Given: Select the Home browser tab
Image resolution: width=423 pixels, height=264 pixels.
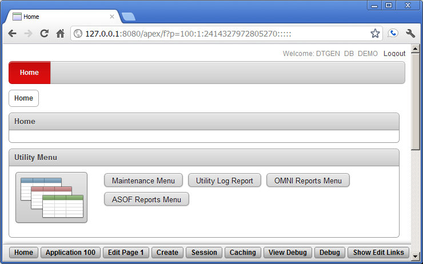Looking at the screenshot, I should [x=62, y=17].
